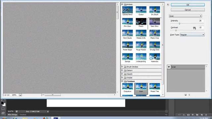Cancel the Filter Gallery dialog
The image size is (212, 119).
(188, 10)
